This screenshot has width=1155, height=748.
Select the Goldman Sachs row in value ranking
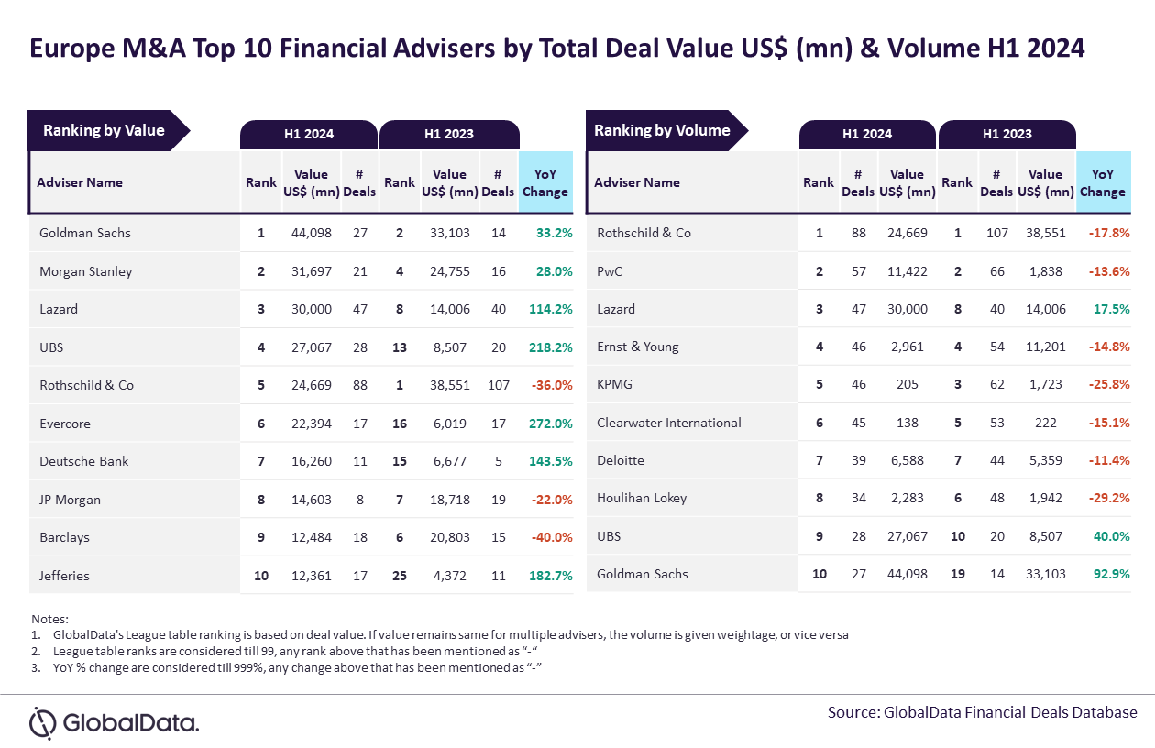point(302,233)
